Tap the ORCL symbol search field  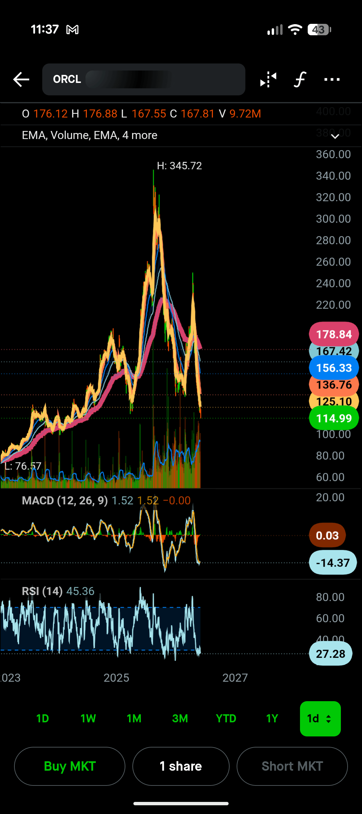pyautogui.click(x=144, y=80)
